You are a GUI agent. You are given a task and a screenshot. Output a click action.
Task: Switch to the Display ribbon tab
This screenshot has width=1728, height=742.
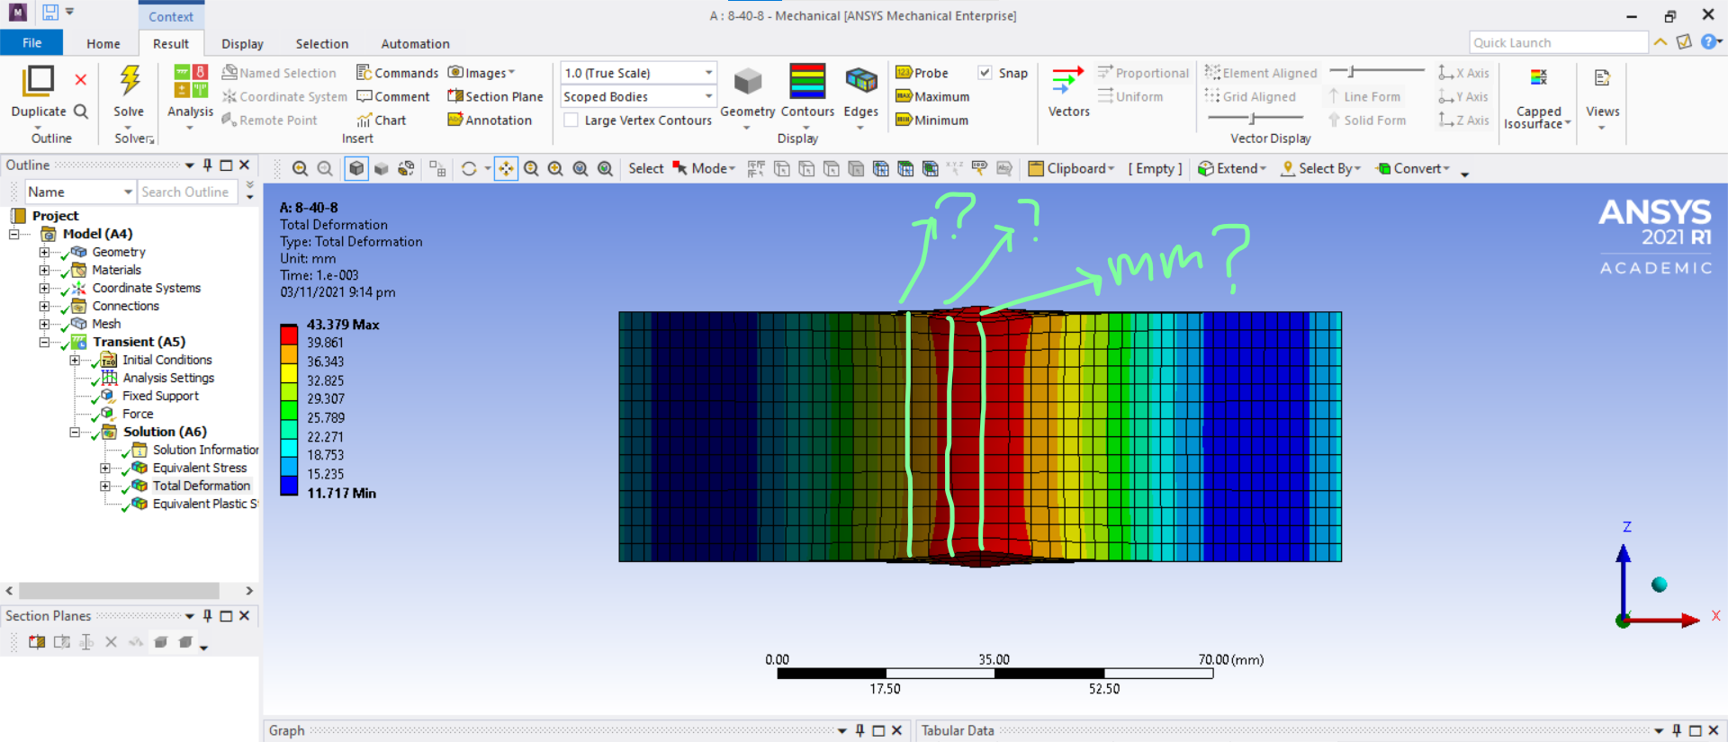pyautogui.click(x=242, y=44)
